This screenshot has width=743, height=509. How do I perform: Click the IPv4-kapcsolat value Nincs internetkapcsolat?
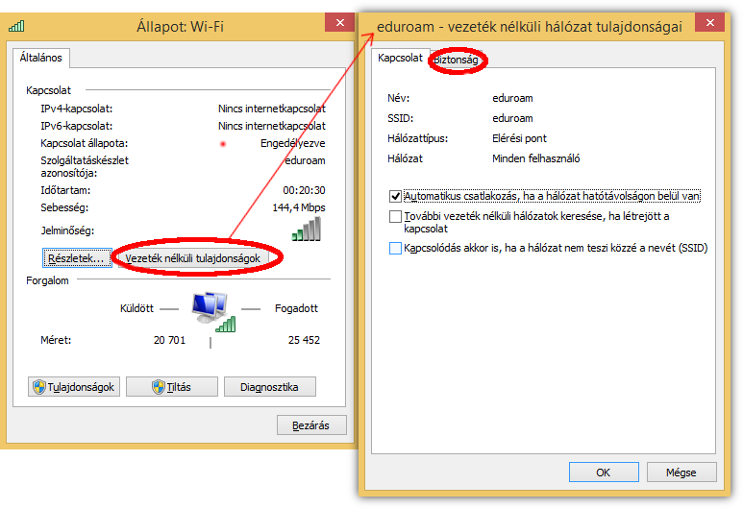pos(271,109)
